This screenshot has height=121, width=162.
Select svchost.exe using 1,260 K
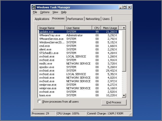tap(79, 56)
